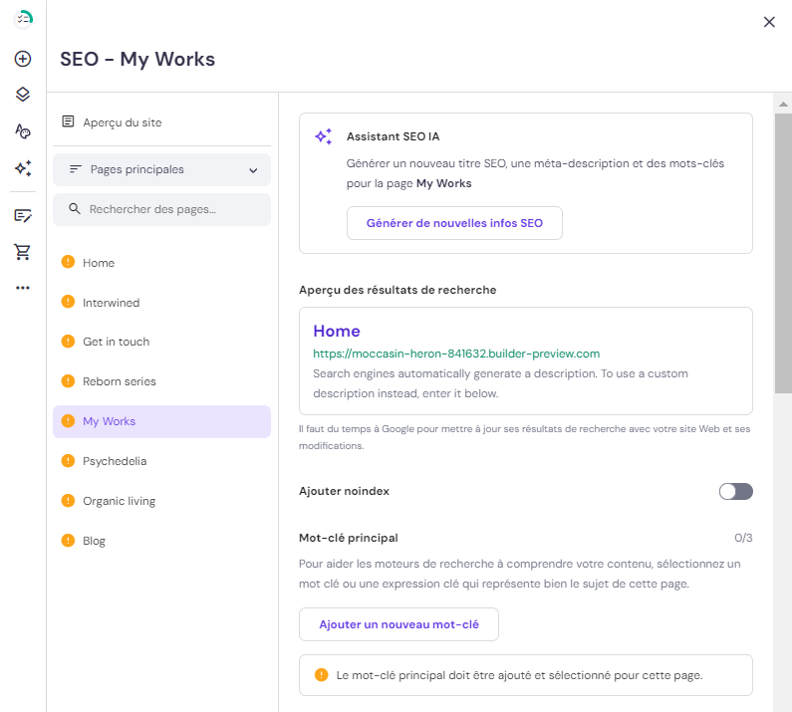Click the add element plus icon
Viewport: 792px width, 712px height.
pyautogui.click(x=23, y=59)
